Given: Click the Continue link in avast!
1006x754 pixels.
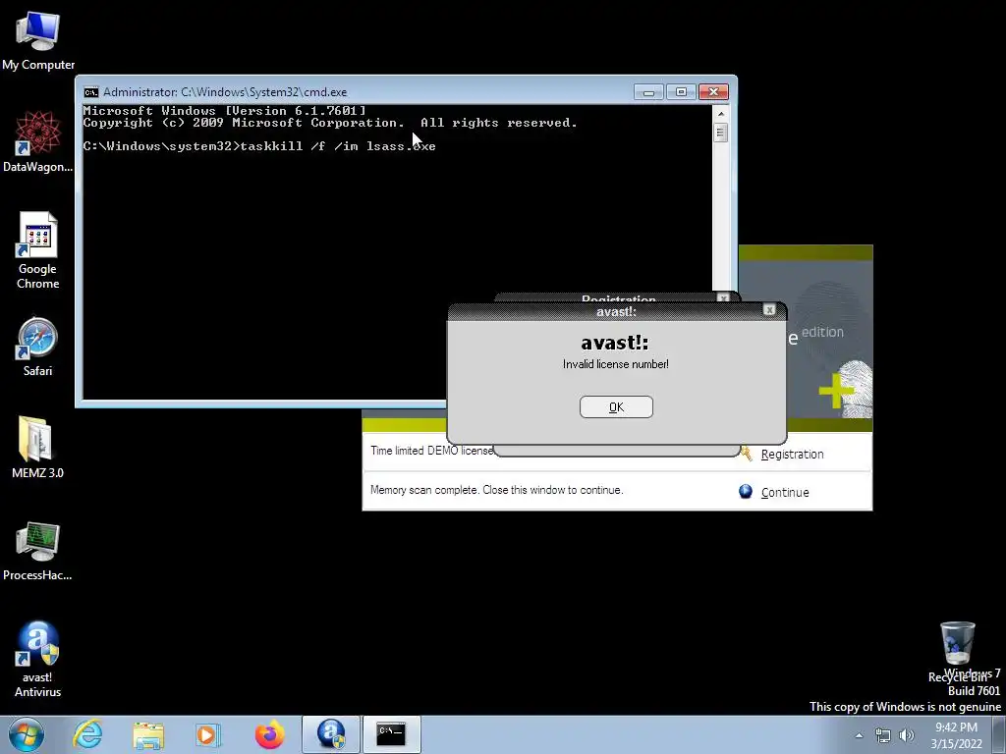Looking at the screenshot, I should [785, 493].
